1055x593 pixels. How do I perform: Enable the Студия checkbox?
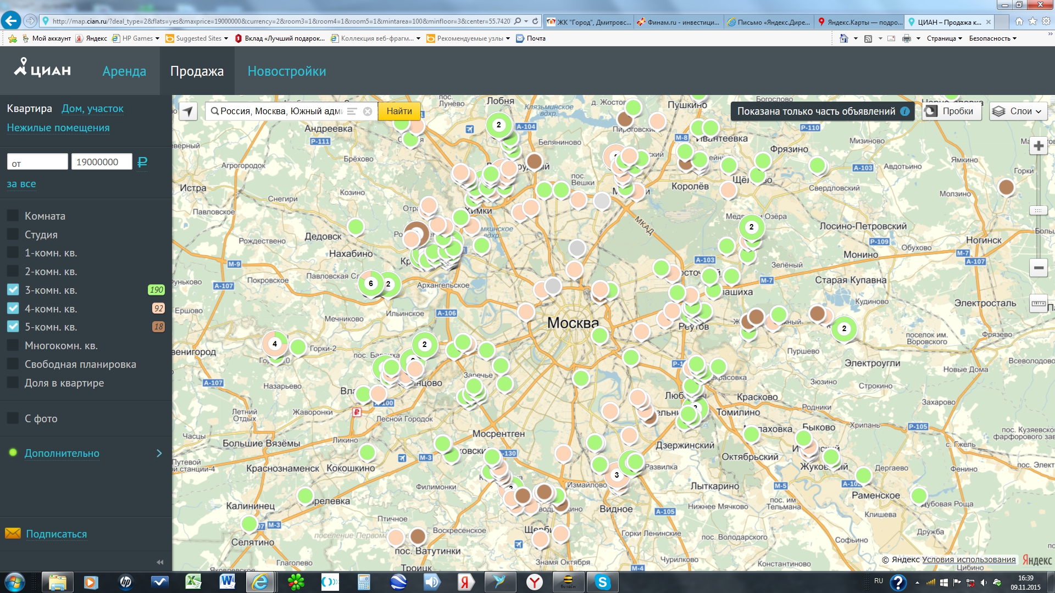pos(13,234)
